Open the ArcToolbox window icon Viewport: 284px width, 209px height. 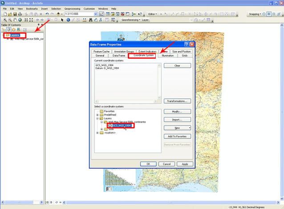(122, 14)
